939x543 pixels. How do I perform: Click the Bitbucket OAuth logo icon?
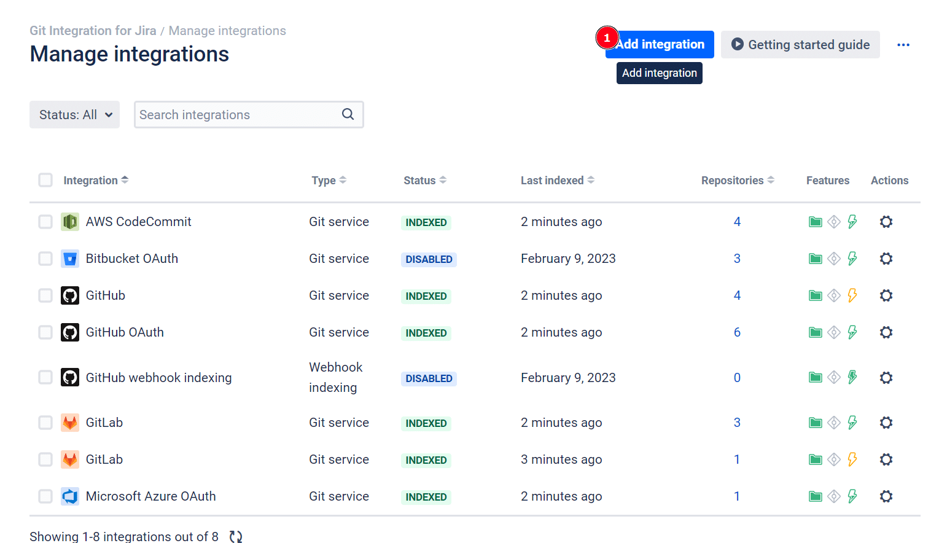(70, 259)
